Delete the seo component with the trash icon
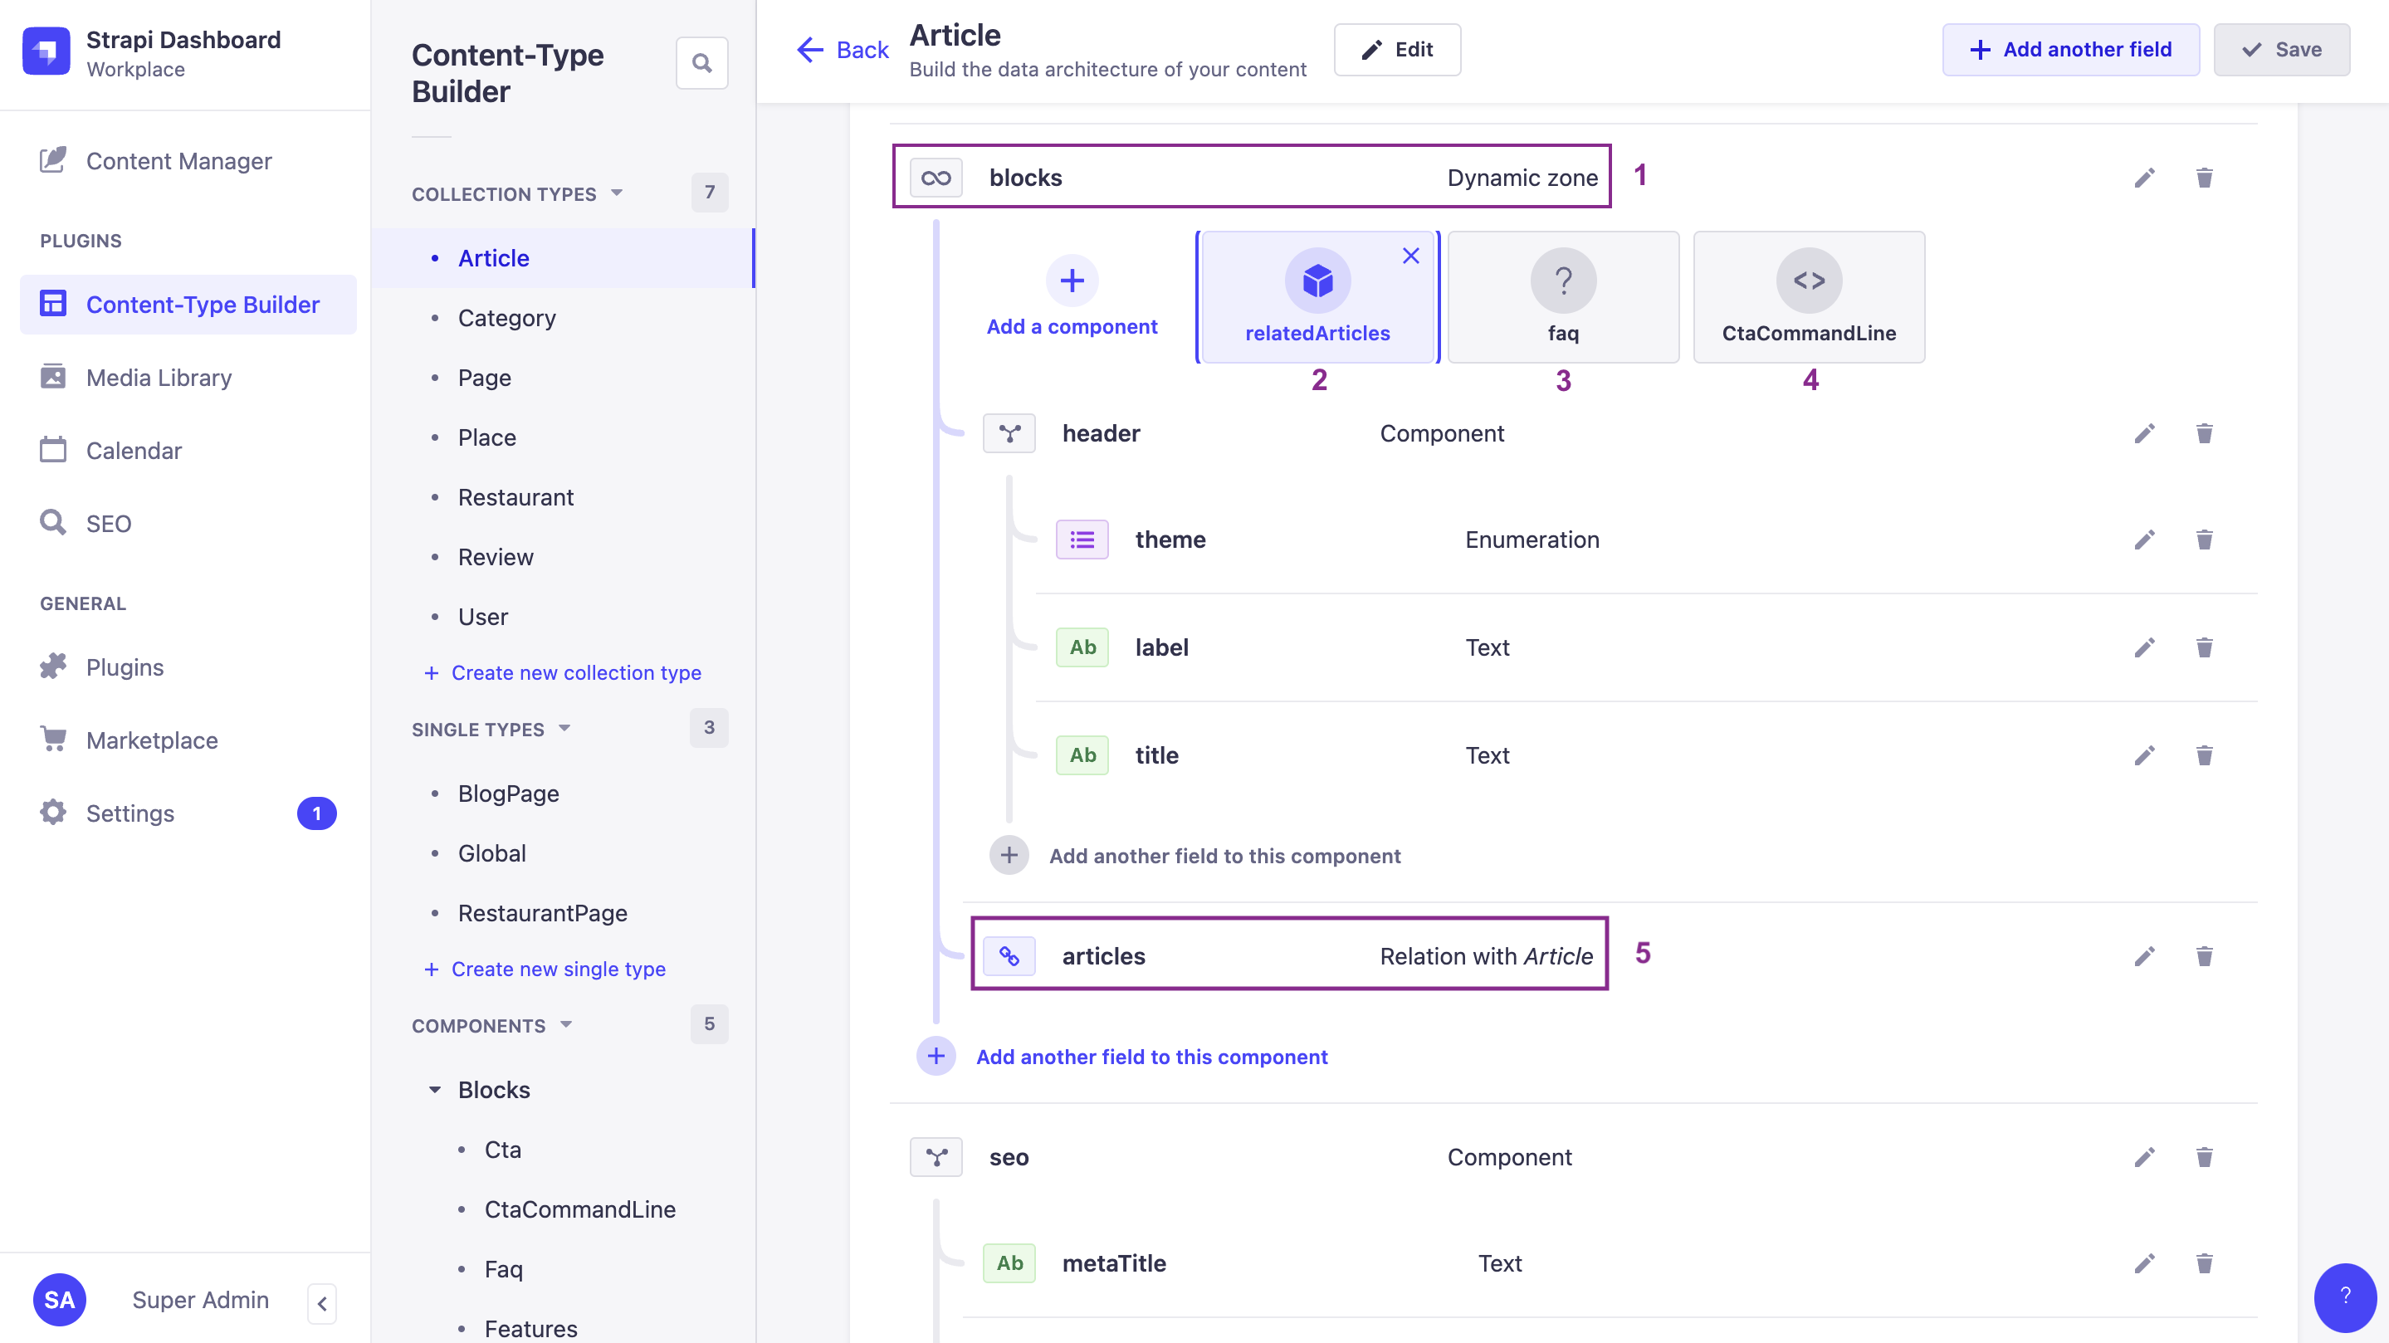Viewport: 2389px width, 1343px height. coord(2205,1156)
